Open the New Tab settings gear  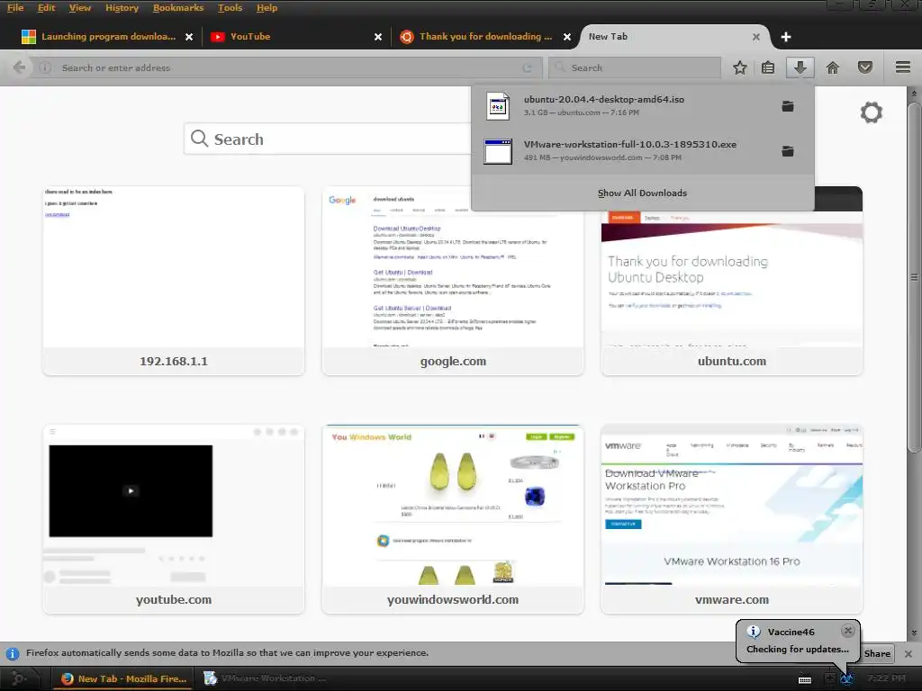(x=872, y=112)
